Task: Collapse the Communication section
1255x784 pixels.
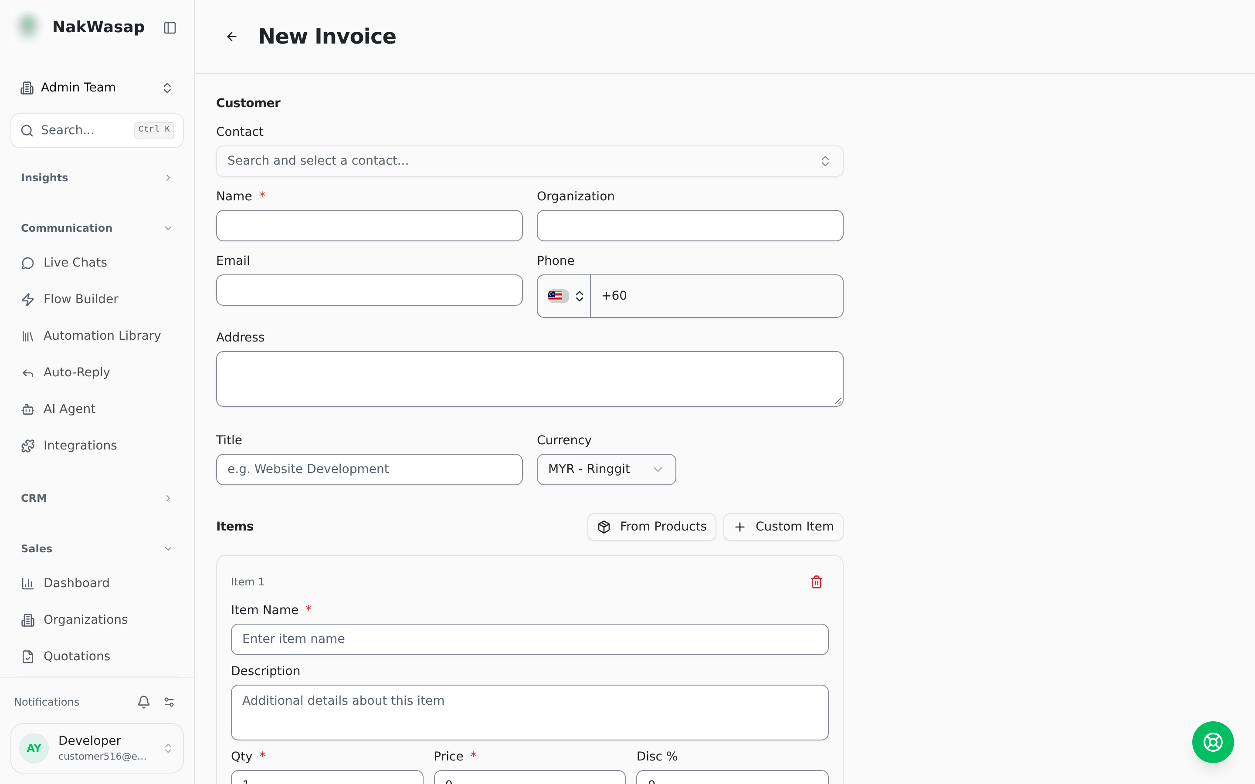Action: [97, 228]
